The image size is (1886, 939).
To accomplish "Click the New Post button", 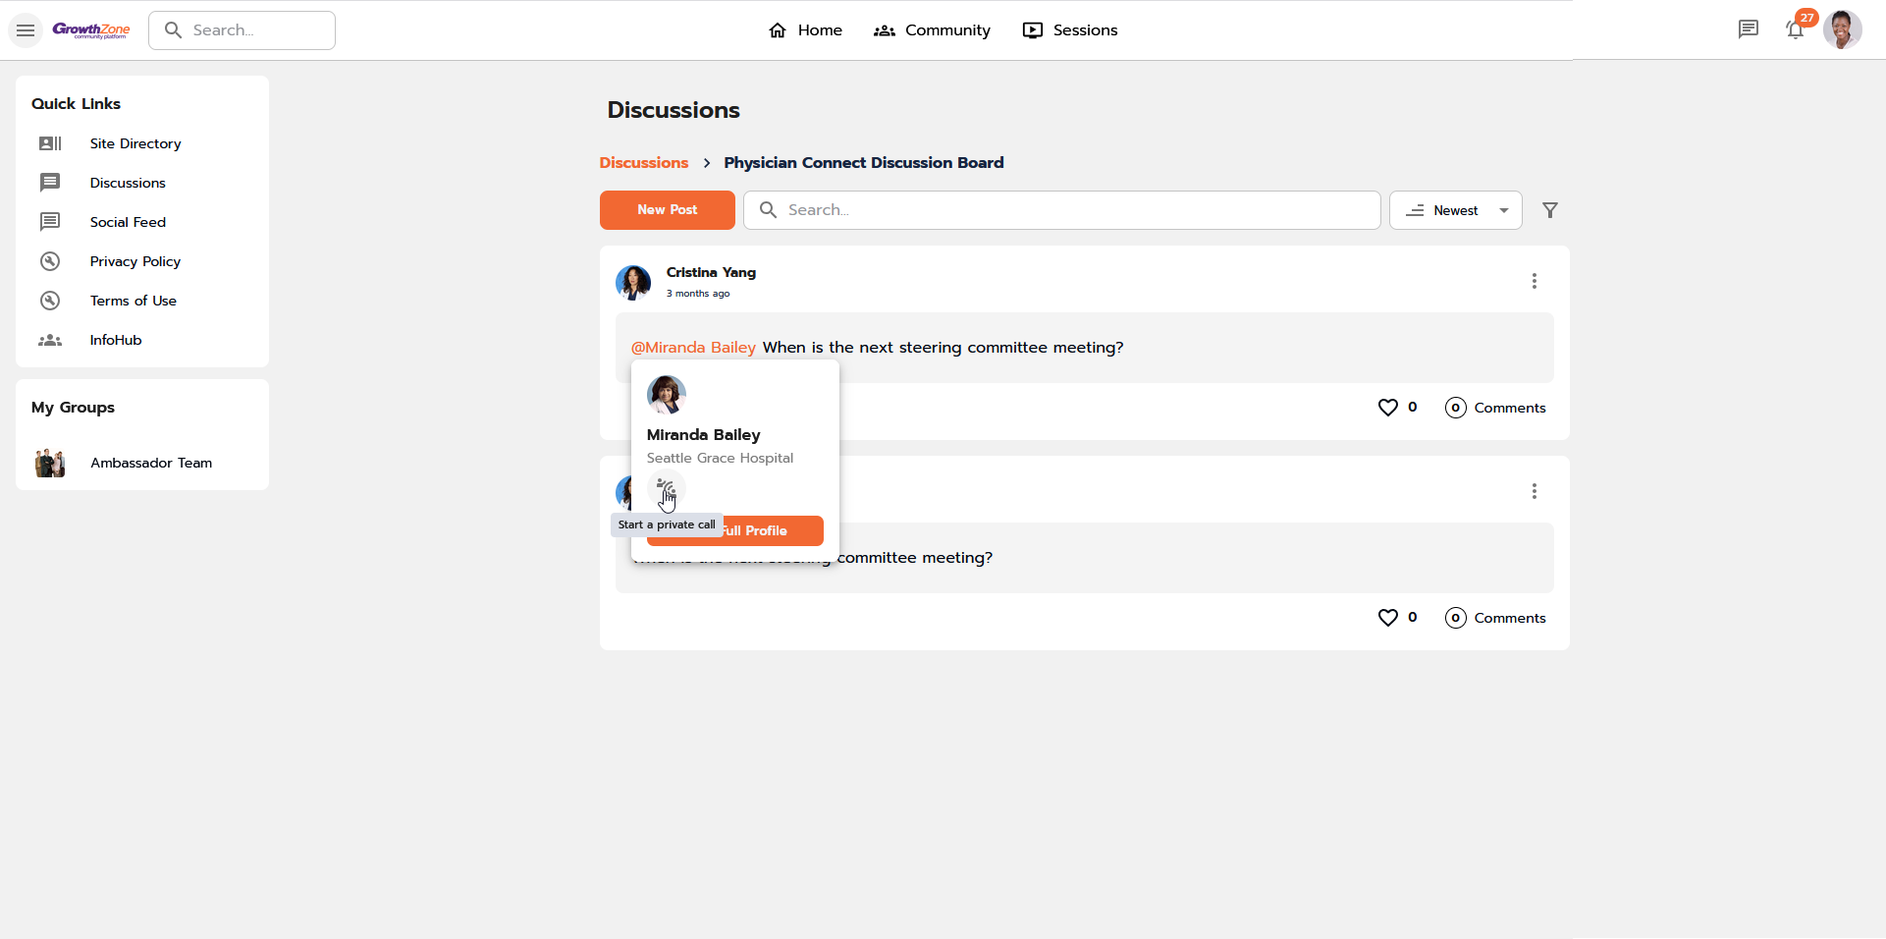I will (x=667, y=210).
